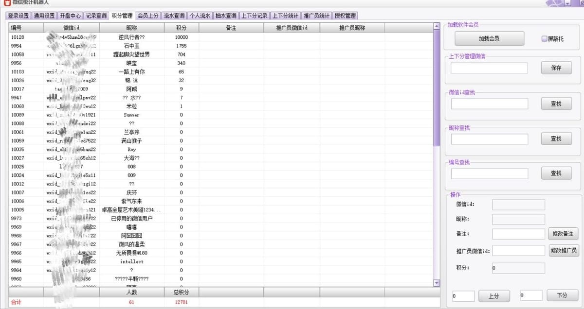
Task: Click the 上分 button
Action: coord(493,295)
